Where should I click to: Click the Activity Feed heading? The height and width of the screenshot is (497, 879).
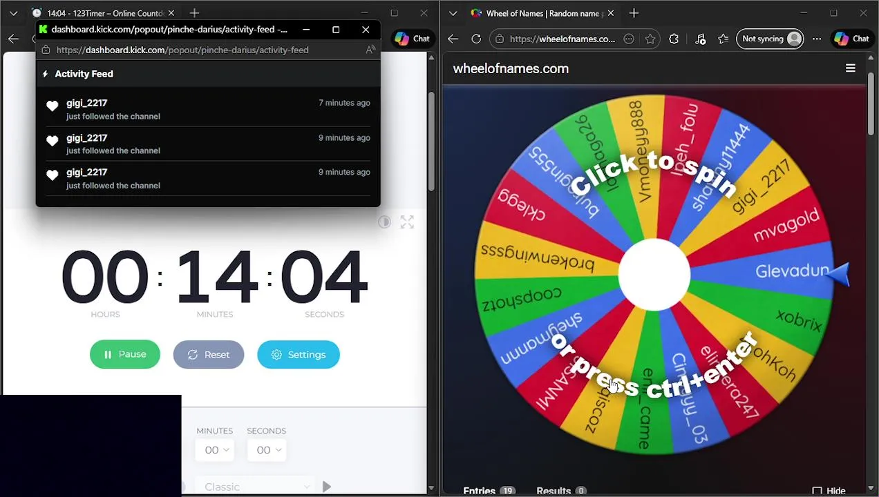click(84, 74)
